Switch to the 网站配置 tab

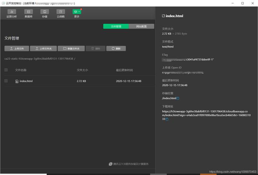141,26
